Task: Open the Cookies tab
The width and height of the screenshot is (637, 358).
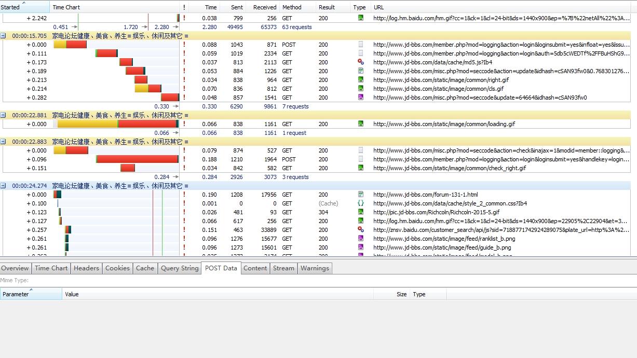Action: point(117,268)
